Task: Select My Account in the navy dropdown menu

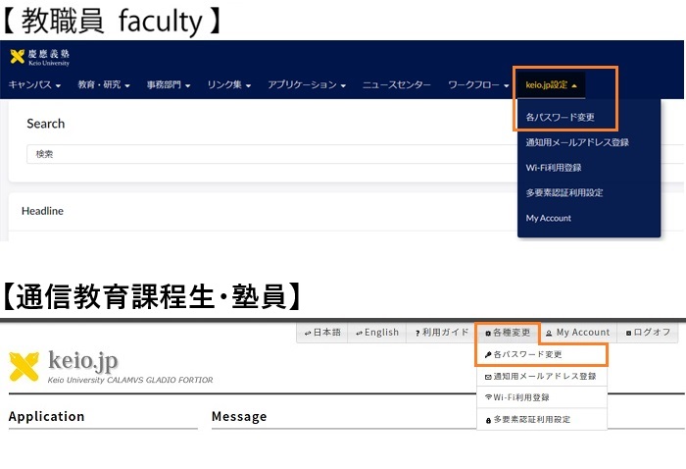Action: tap(549, 218)
